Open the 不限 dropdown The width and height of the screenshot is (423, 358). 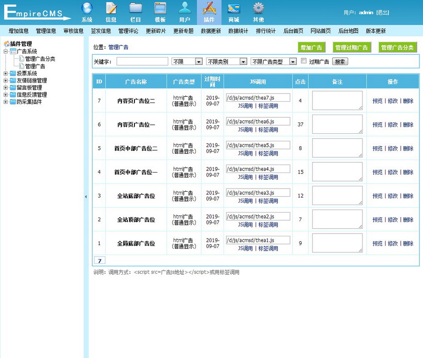tap(187, 62)
